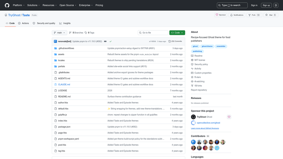Click the Sponsor button
283x159 pixels.
pos(220,15)
